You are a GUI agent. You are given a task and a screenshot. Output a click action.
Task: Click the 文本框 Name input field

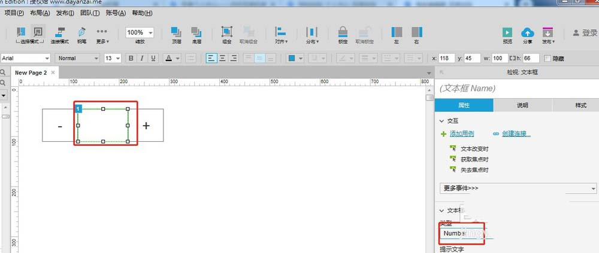pos(517,88)
